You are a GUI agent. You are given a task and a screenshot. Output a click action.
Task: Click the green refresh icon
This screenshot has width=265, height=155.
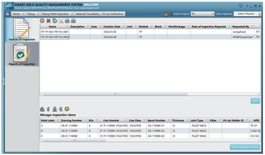point(54,21)
